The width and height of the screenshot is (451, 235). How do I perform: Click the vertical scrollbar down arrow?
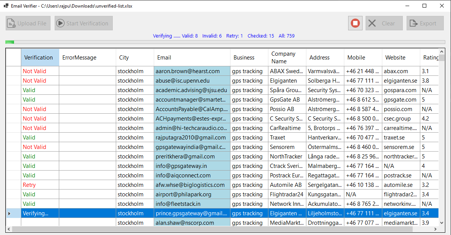pyautogui.click(x=442, y=222)
